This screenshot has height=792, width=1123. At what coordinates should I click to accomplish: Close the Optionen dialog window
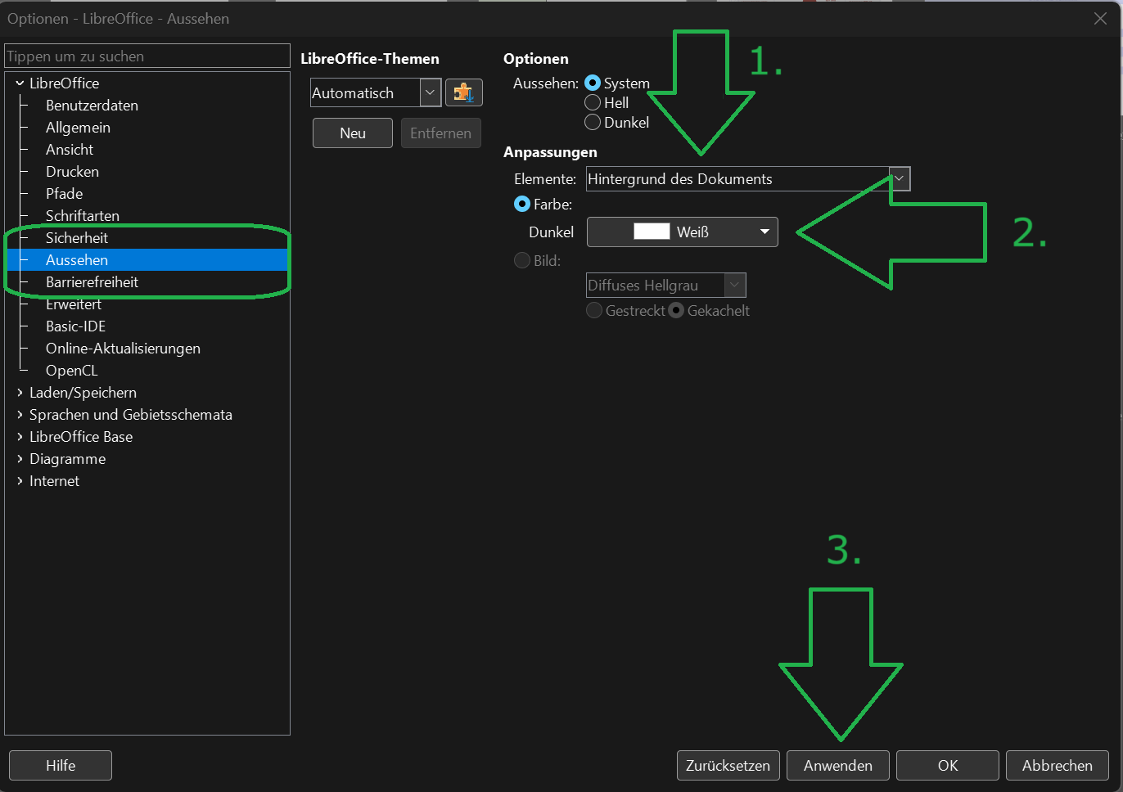tap(1100, 18)
